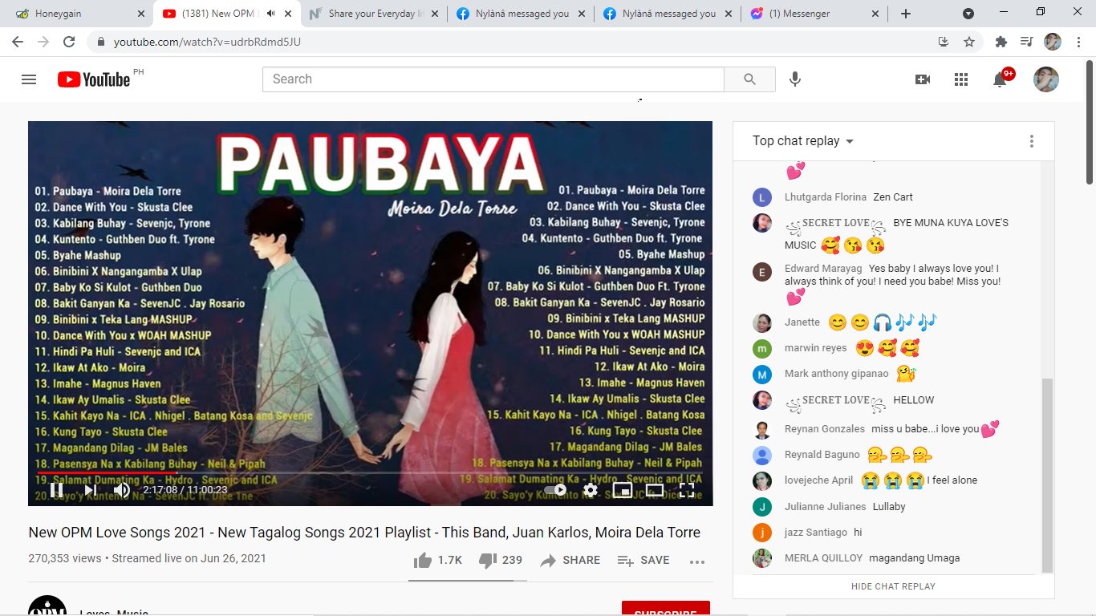Image resolution: width=1096 pixels, height=616 pixels.
Task: Enter full screen video mode
Action: click(x=687, y=490)
